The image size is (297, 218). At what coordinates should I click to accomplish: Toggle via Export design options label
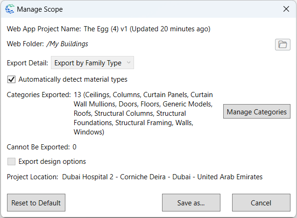[52, 162]
